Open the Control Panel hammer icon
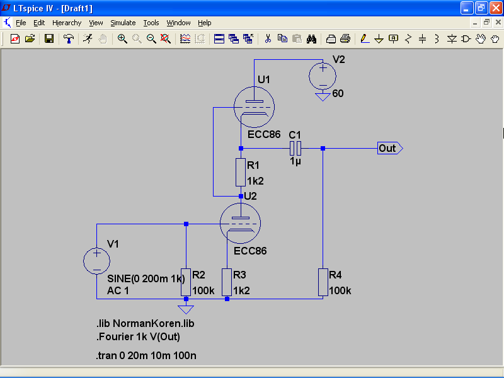The height and width of the screenshot is (378, 504). tap(68, 39)
